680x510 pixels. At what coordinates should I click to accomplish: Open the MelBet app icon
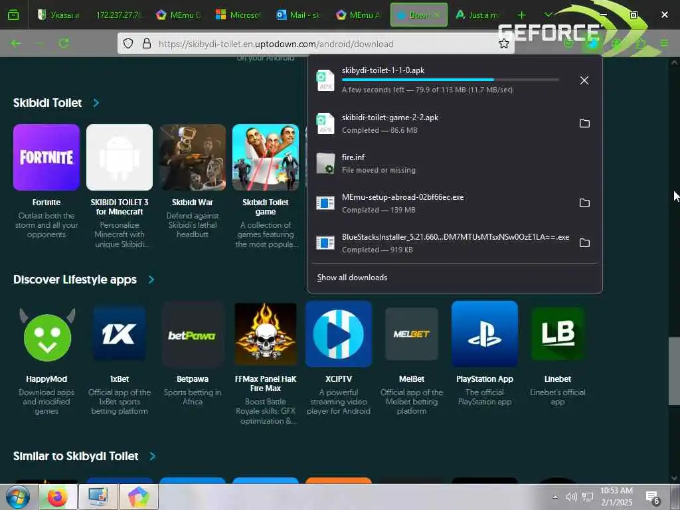412,334
